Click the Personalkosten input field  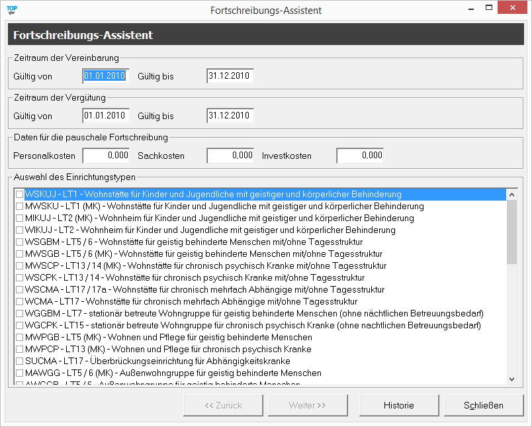tap(106, 156)
